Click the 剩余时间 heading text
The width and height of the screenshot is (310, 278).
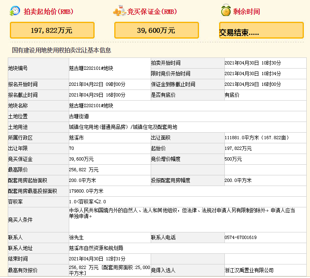[247, 11]
